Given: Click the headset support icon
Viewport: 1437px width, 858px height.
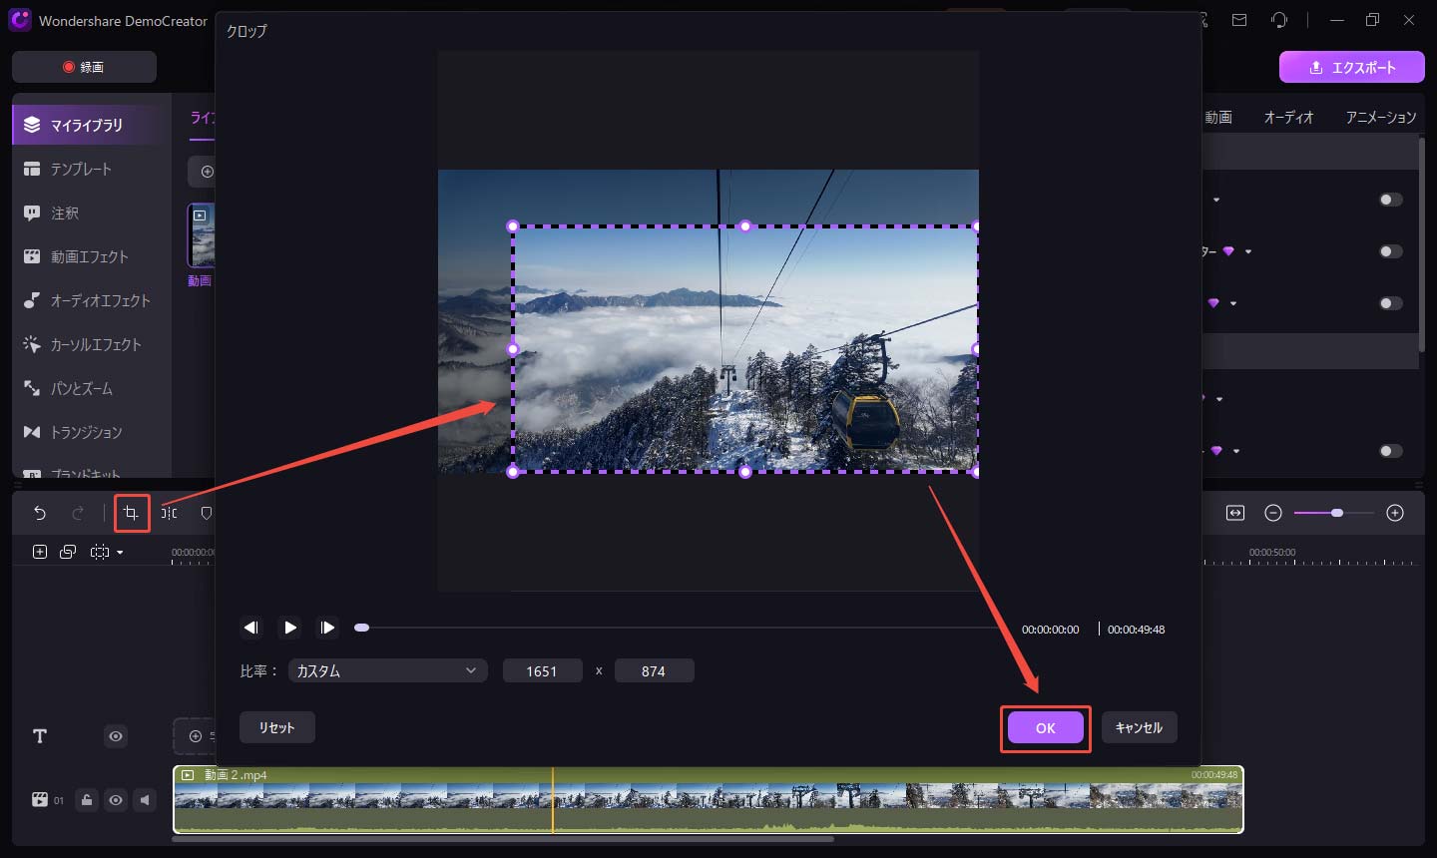Looking at the screenshot, I should click(x=1280, y=20).
